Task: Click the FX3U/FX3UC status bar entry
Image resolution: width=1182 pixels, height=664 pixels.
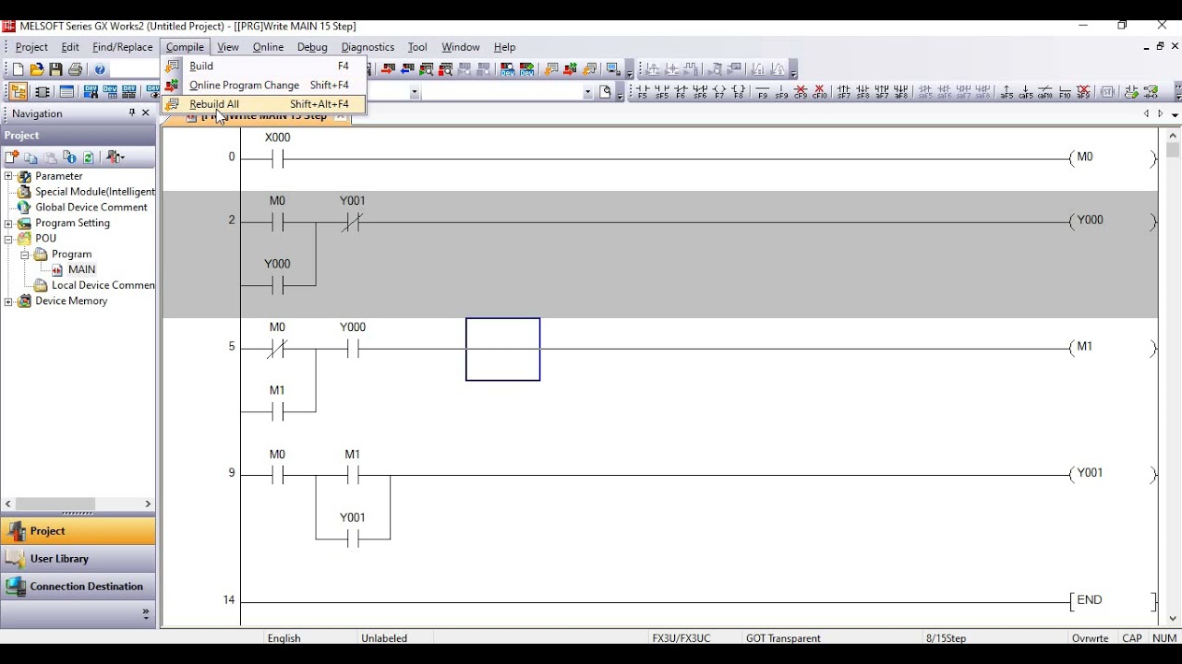Action: coord(681,638)
